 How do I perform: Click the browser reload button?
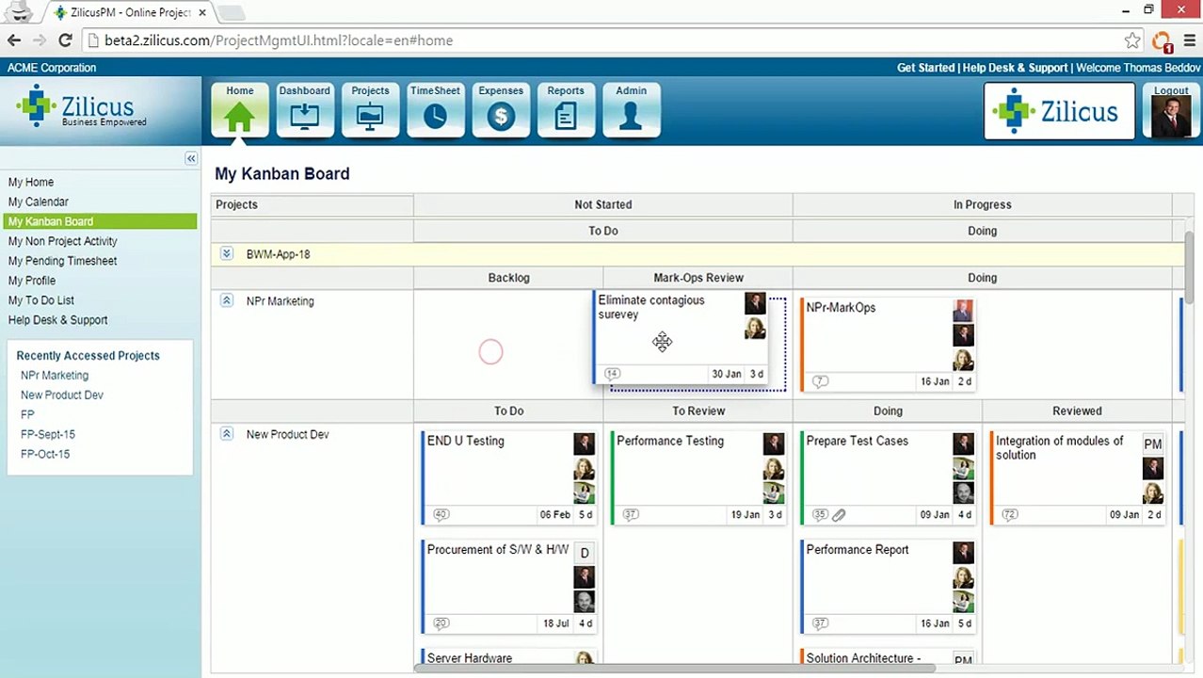pos(65,40)
